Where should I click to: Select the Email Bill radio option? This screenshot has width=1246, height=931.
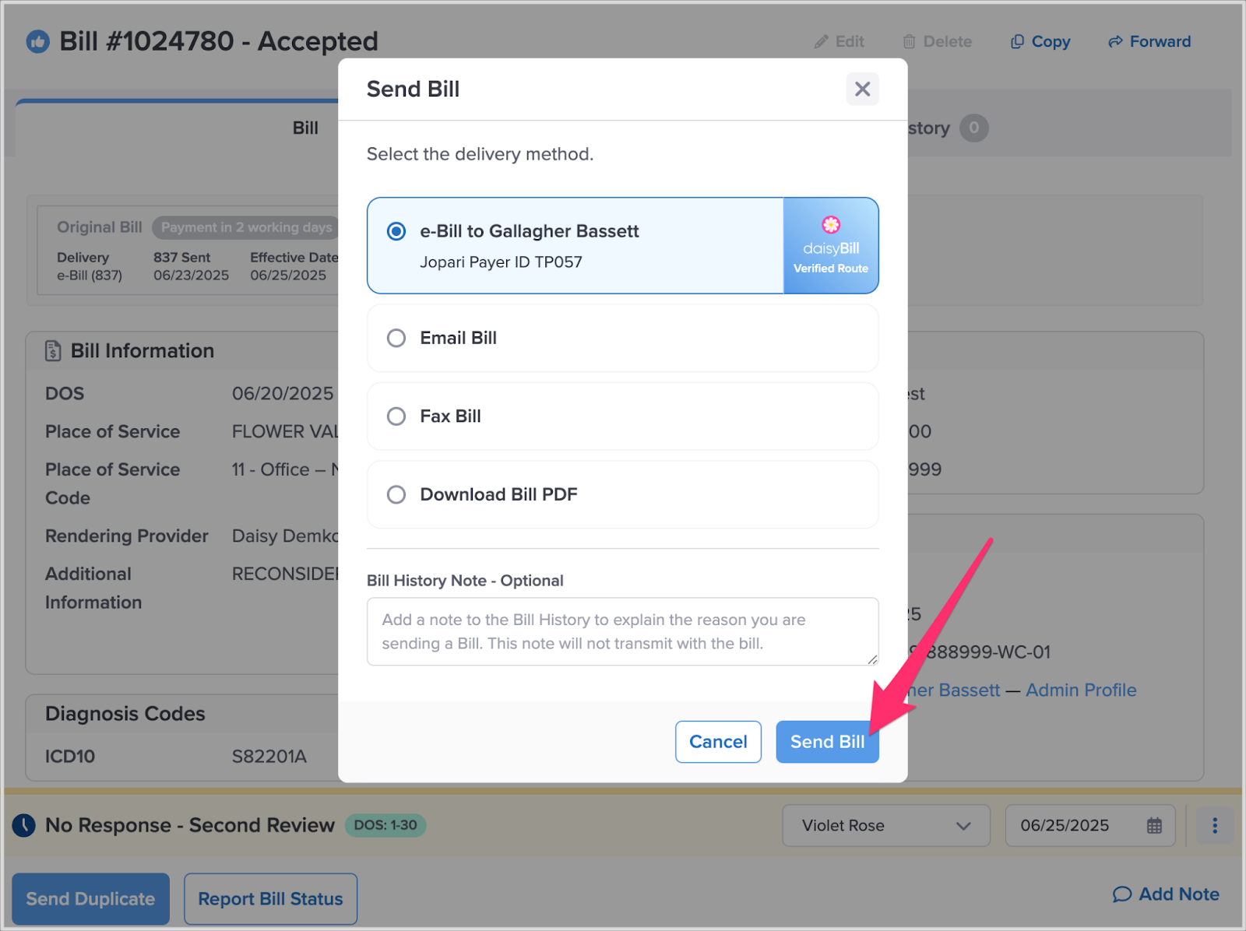pos(623,338)
